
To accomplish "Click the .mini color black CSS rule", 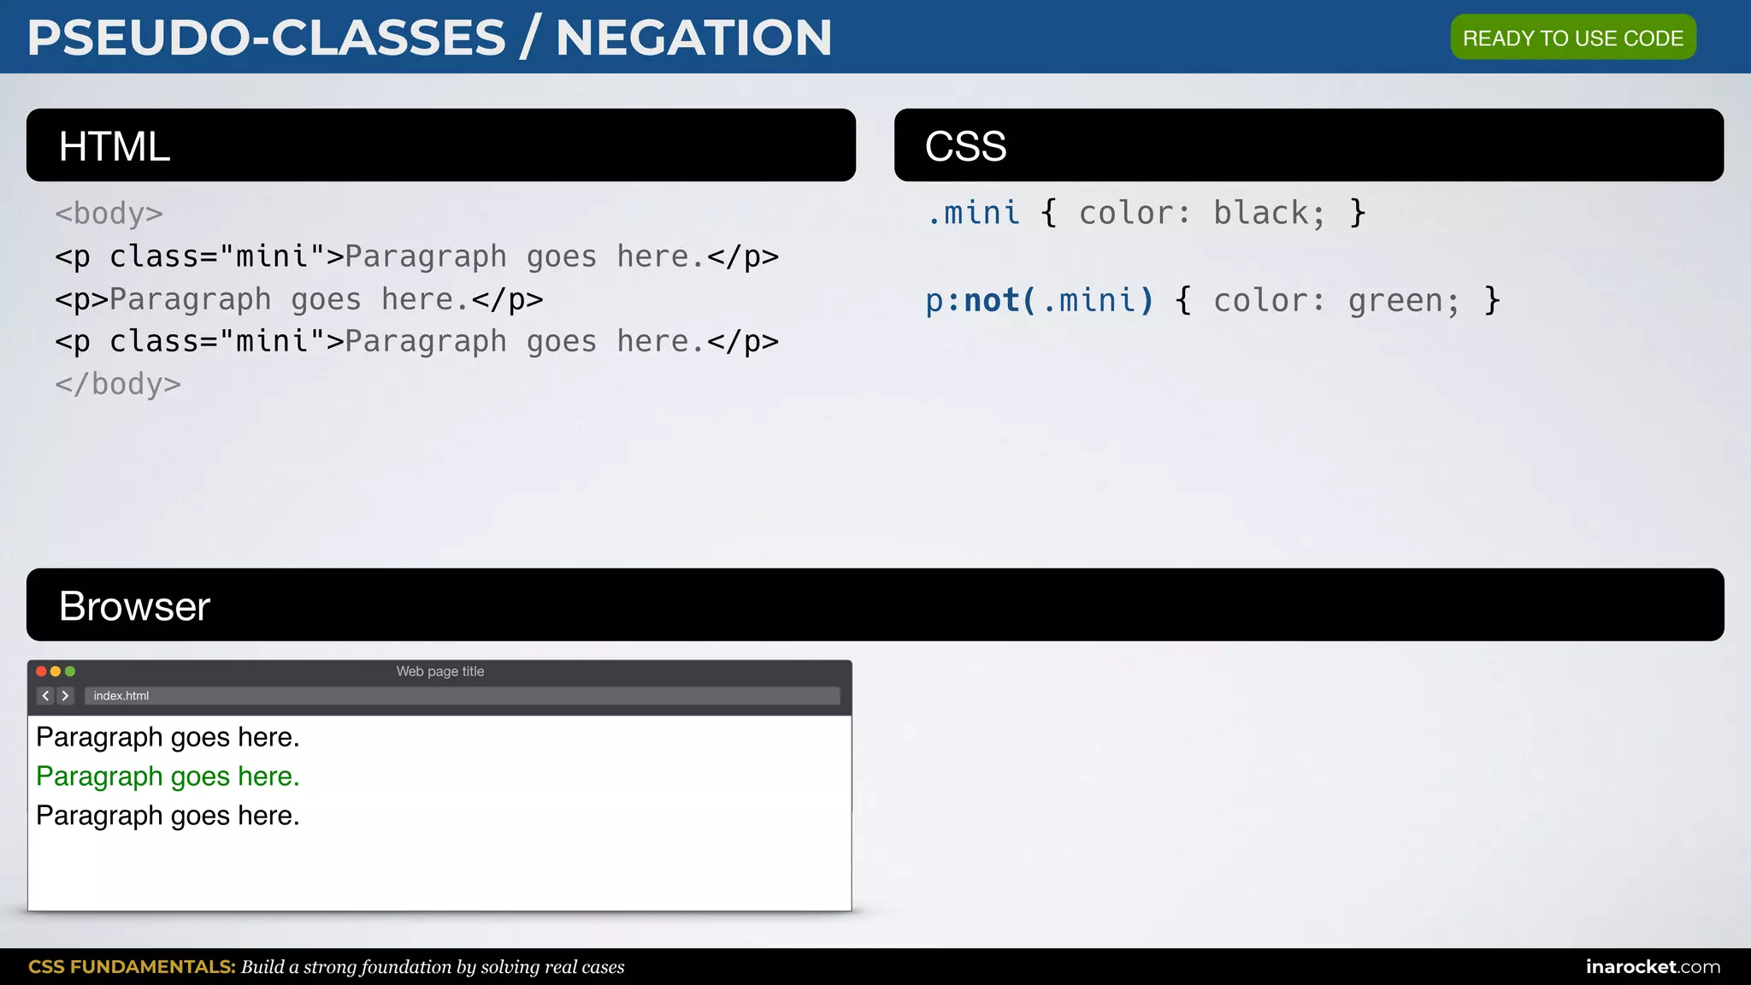I will (1146, 213).
